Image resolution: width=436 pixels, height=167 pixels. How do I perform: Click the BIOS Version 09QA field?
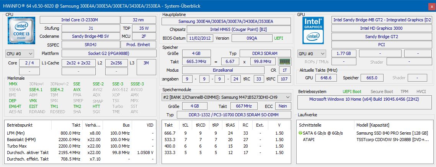coord(252,38)
